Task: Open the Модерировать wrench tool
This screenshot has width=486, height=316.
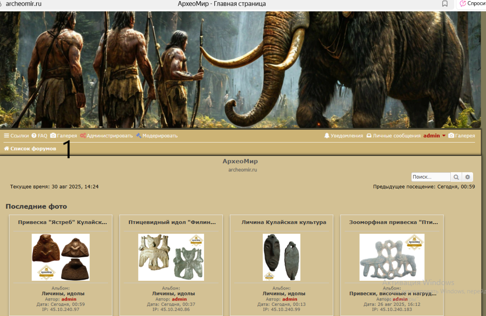Action: coord(157,136)
